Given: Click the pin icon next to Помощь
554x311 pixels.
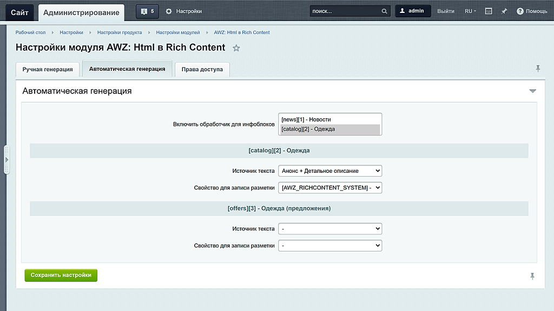Looking at the screenshot, I should click(503, 11).
